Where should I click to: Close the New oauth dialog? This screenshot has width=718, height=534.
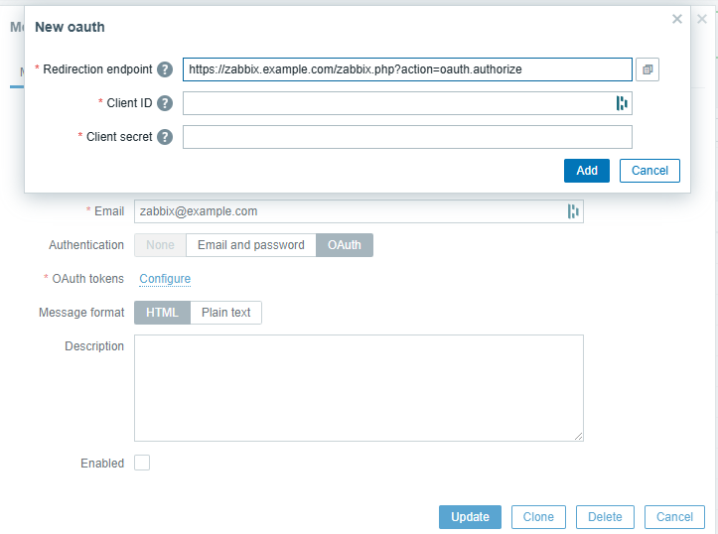point(677,19)
